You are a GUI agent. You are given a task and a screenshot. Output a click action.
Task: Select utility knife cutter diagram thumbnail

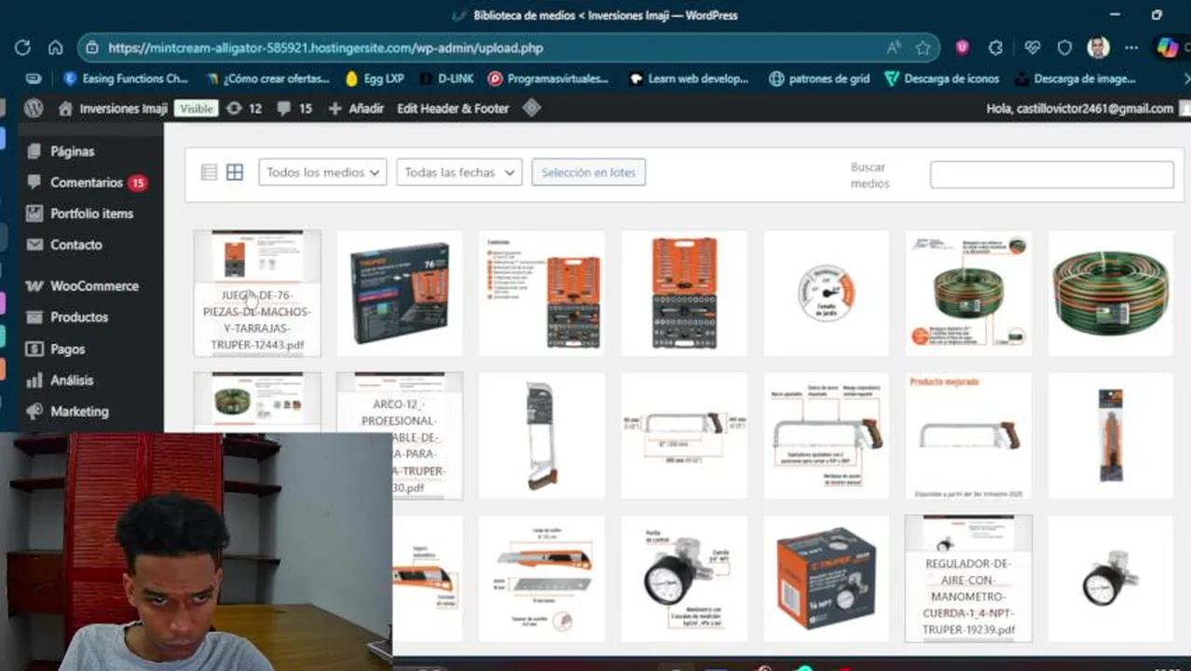pyautogui.click(x=542, y=579)
